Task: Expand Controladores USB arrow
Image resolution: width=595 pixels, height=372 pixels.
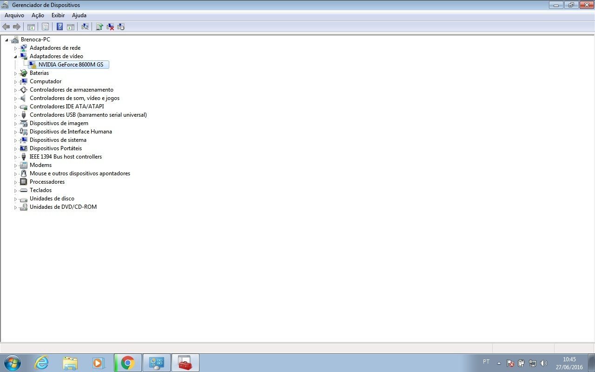Action: [x=15, y=115]
